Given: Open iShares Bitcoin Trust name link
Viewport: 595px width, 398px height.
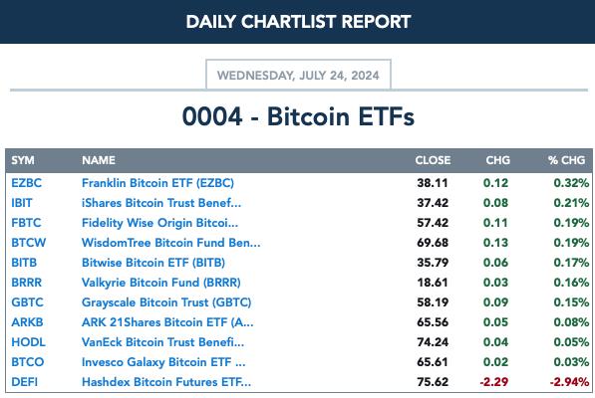Looking at the screenshot, I should pos(161,203).
